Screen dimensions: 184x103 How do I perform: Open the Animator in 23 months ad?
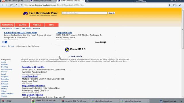(x=33, y=67)
